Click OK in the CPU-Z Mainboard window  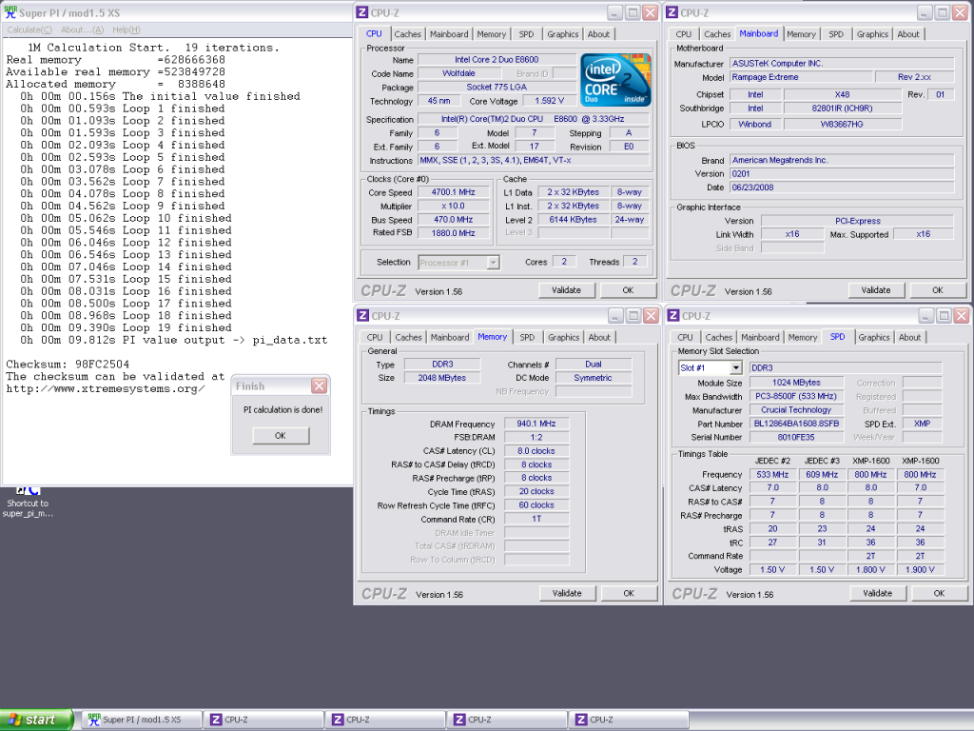tap(937, 290)
